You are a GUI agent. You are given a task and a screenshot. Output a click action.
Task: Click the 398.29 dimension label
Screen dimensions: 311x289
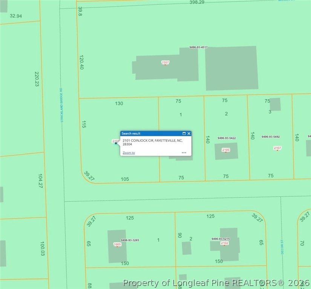click(x=197, y=2)
